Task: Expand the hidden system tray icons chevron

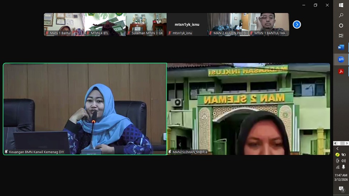Action: [x=337, y=149]
